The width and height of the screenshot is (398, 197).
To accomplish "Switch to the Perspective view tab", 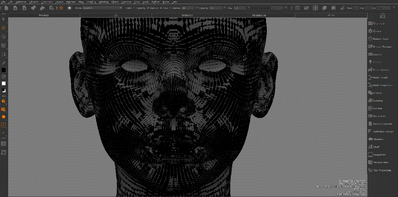I will tap(259, 15).
